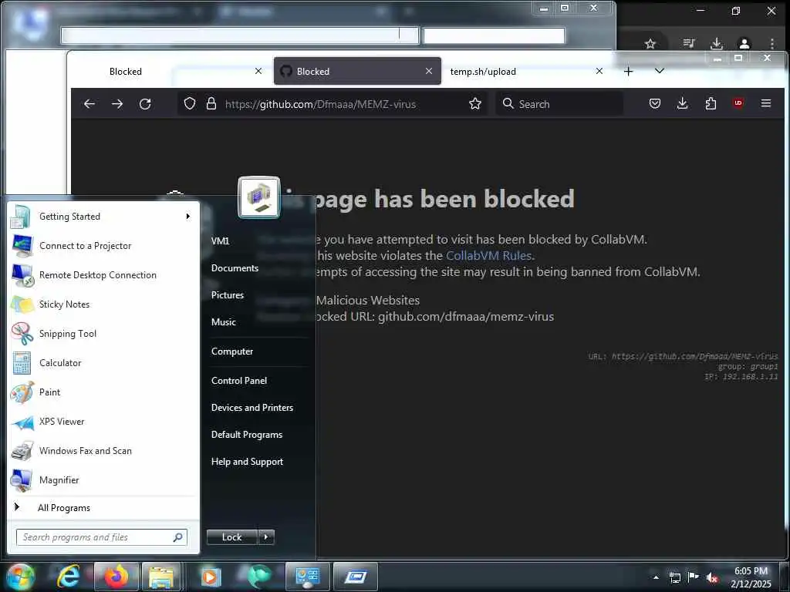The width and height of the screenshot is (790, 592).
Task: Open the green bird taskbar app
Action: pyautogui.click(x=259, y=577)
